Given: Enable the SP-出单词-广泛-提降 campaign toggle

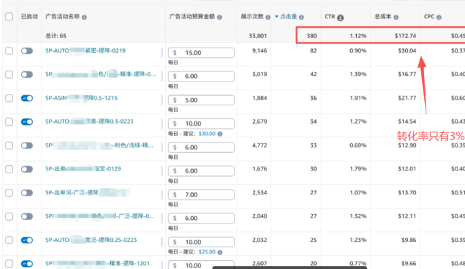Looking at the screenshot, I should 27,193.
